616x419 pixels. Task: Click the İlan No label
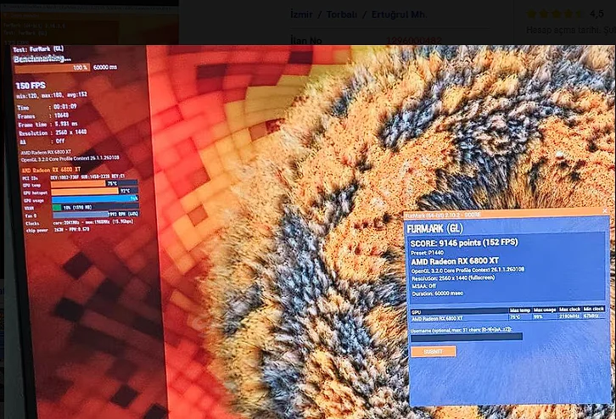(306, 41)
